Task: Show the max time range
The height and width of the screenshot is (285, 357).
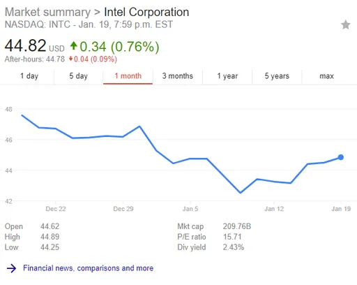Action: [x=326, y=76]
